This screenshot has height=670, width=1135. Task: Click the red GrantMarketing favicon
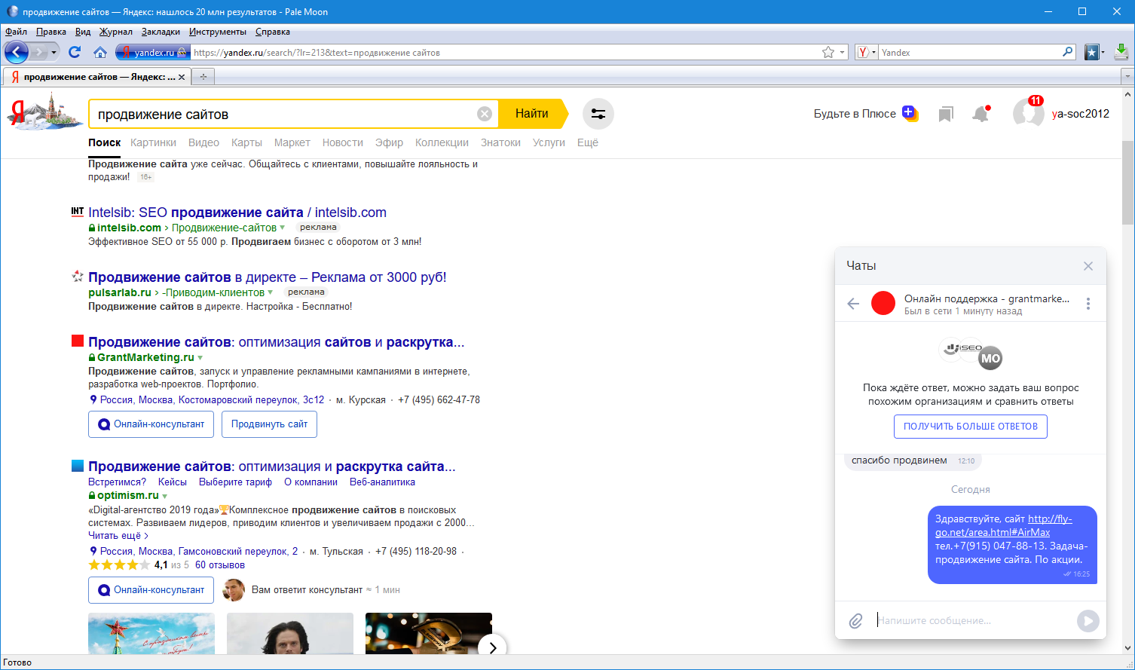[x=78, y=341]
